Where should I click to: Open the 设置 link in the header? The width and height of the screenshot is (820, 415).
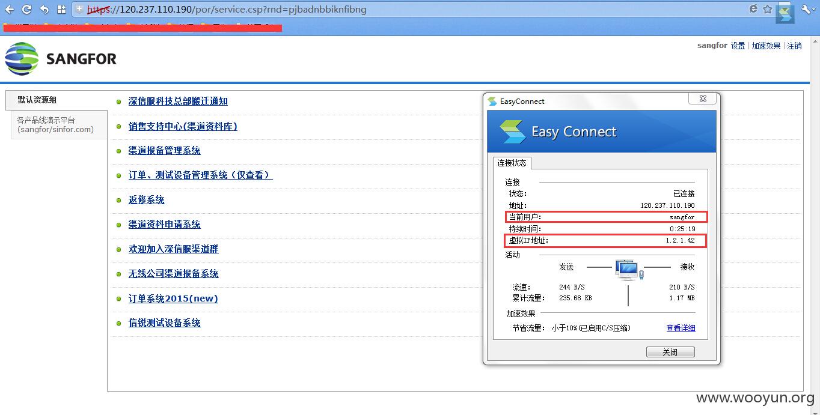pos(738,46)
